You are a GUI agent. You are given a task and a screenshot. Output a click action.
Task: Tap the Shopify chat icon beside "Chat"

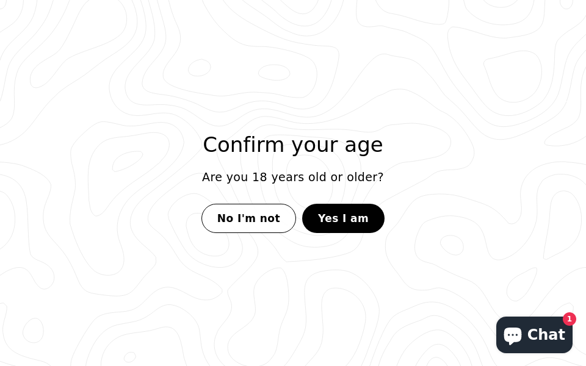tap(512, 335)
